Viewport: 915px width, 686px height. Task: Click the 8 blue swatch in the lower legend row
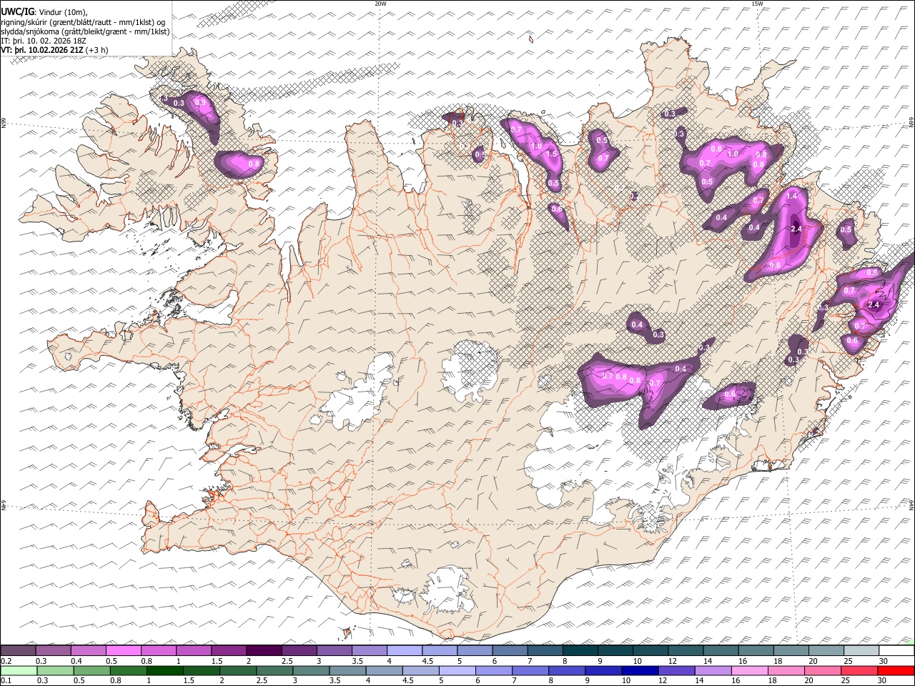[x=566, y=671]
